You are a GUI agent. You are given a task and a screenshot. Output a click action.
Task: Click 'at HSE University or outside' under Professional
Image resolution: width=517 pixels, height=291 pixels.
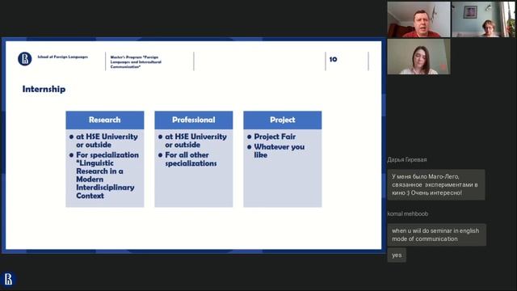(x=195, y=141)
